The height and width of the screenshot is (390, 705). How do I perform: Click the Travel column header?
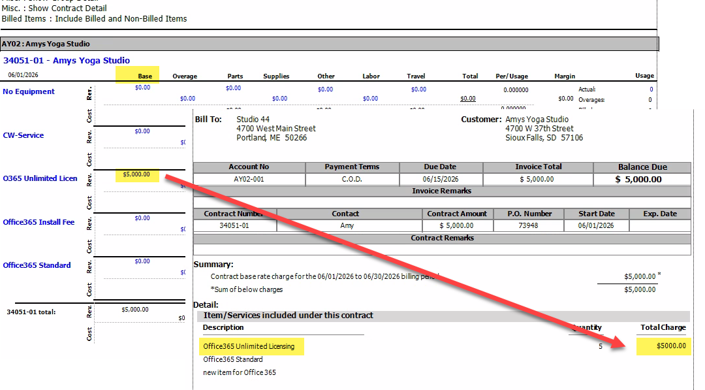click(x=416, y=76)
